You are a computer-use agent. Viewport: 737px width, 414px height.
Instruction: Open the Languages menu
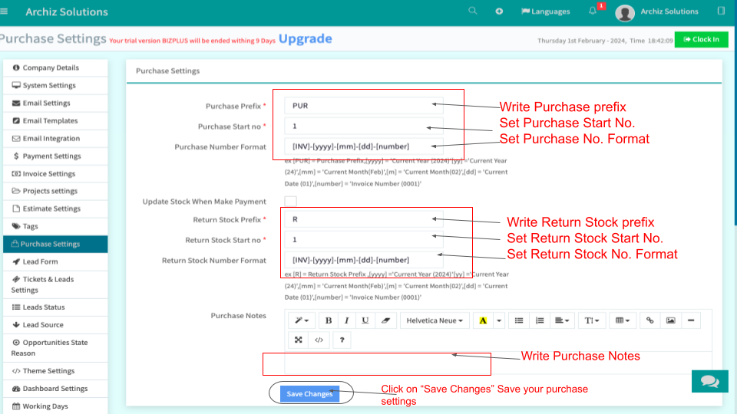(x=545, y=11)
